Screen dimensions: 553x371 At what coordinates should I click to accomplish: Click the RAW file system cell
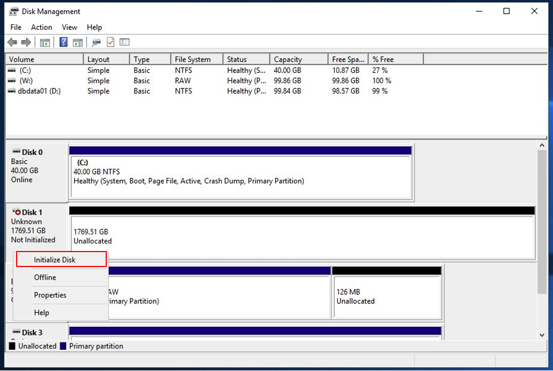[x=183, y=81]
